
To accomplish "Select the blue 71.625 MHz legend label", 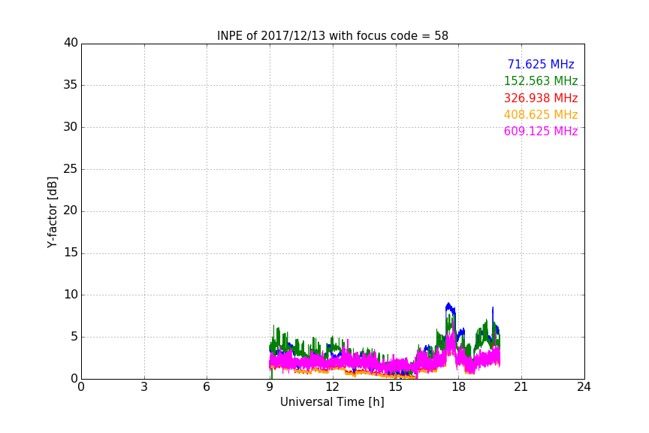I will 541,64.
